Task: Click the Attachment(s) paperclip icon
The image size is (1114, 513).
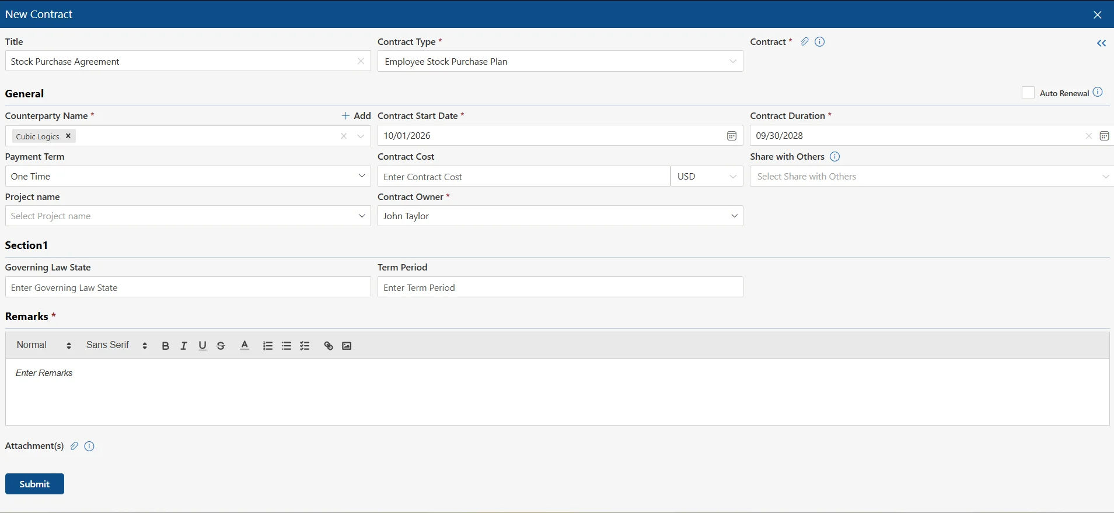Action: click(x=74, y=446)
